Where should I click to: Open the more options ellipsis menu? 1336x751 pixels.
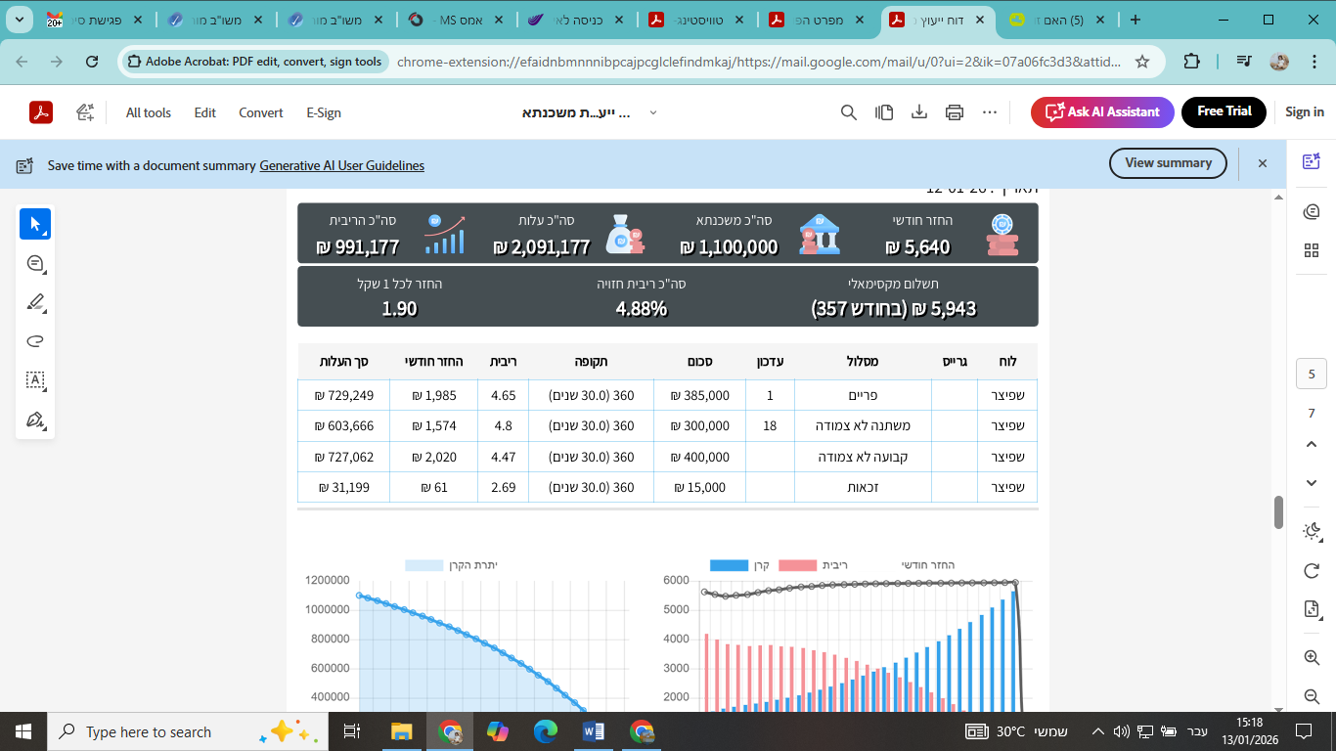989,111
